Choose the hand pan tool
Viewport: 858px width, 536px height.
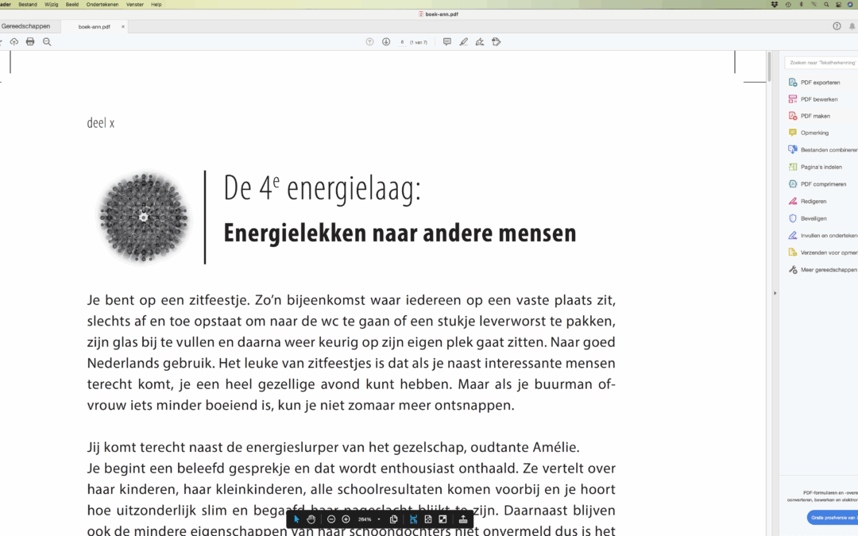[x=311, y=519]
